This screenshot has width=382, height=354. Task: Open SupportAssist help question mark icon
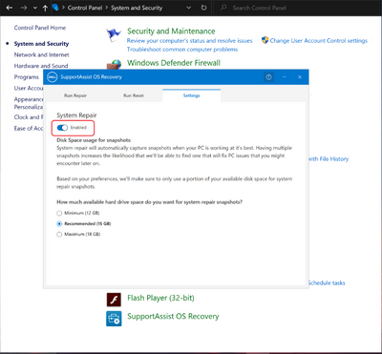coord(268,77)
